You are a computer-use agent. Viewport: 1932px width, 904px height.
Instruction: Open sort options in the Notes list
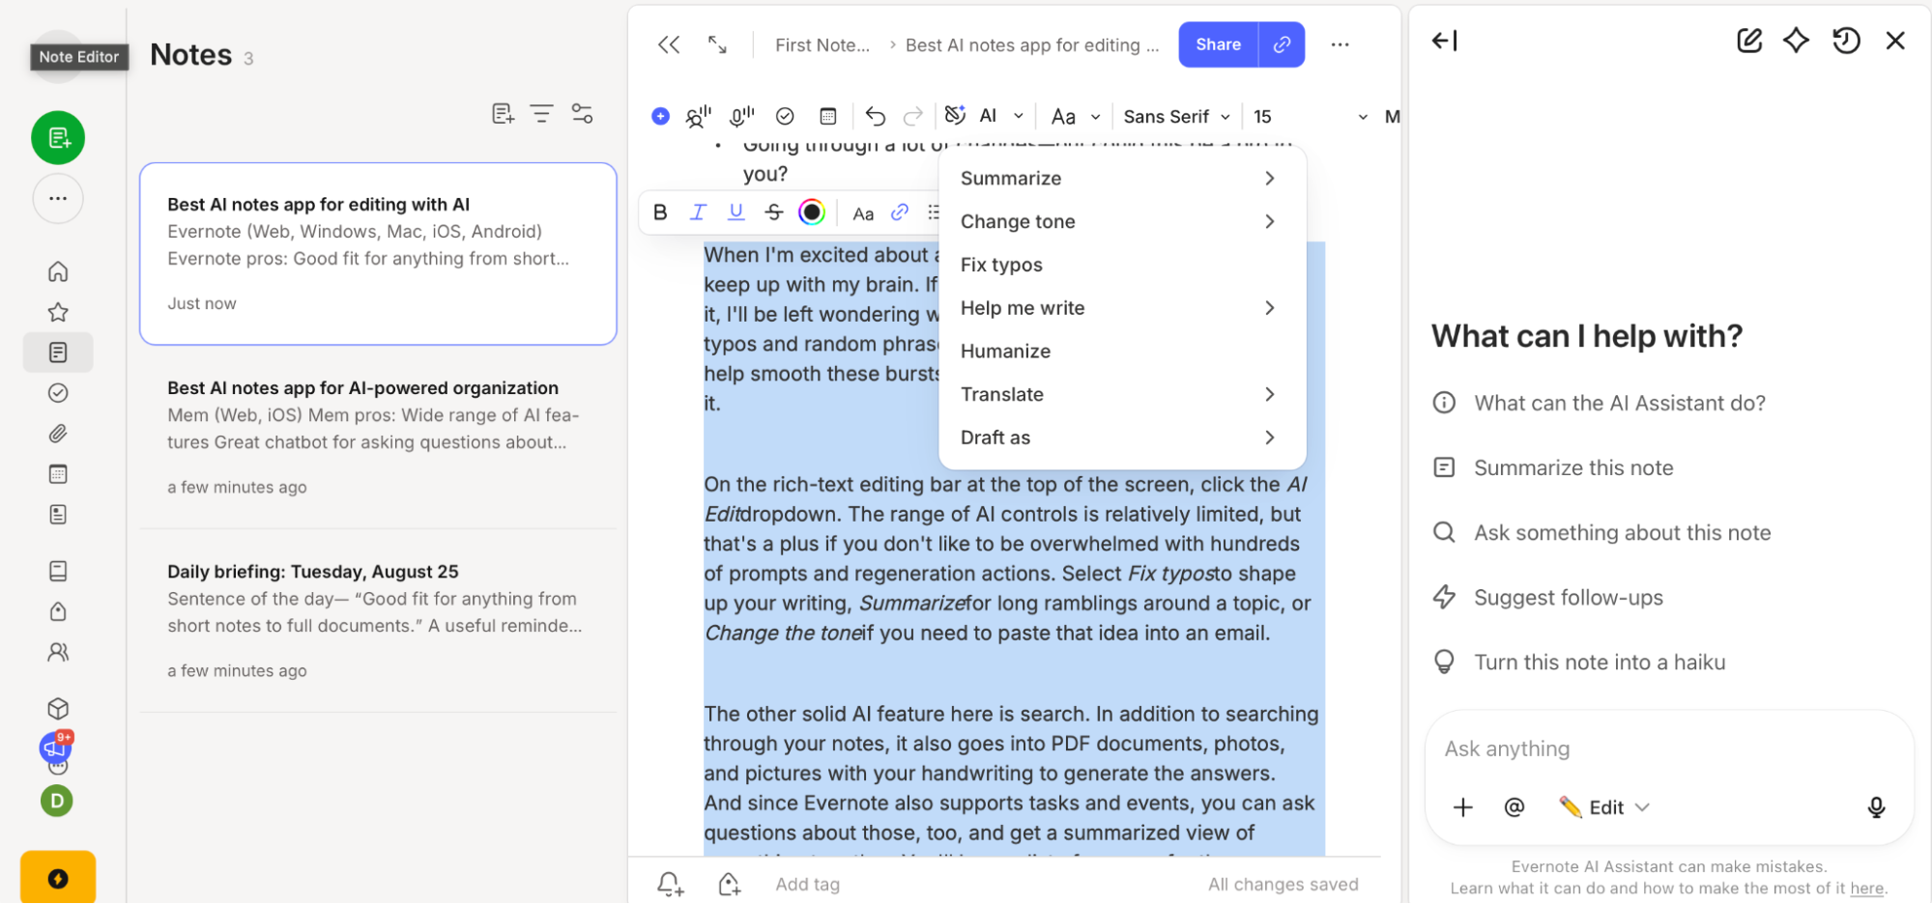542,114
